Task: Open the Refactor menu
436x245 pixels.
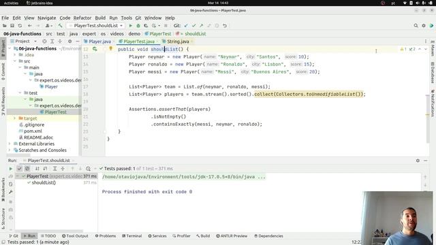Action: point(82,18)
